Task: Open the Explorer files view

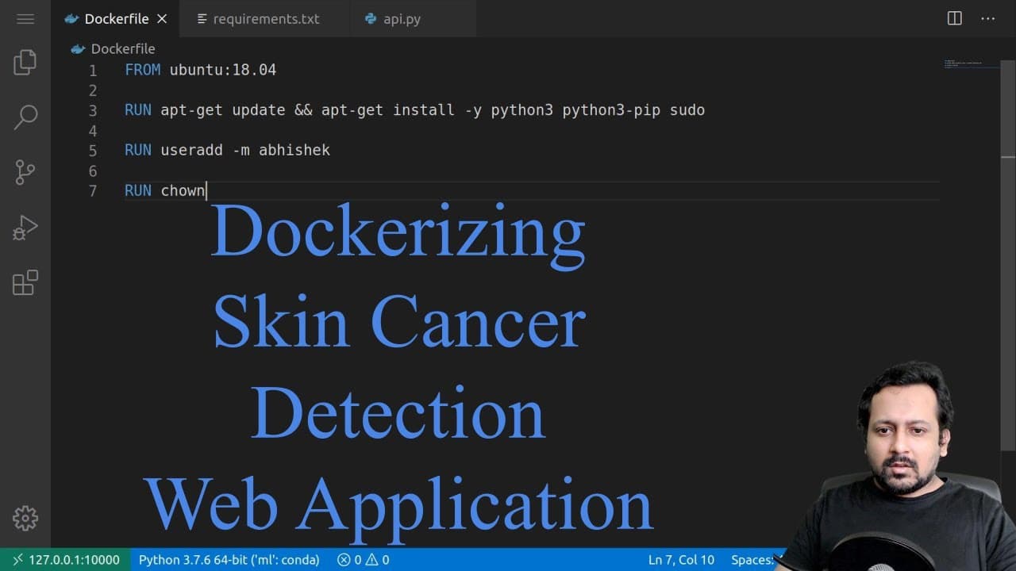Action: (x=25, y=62)
